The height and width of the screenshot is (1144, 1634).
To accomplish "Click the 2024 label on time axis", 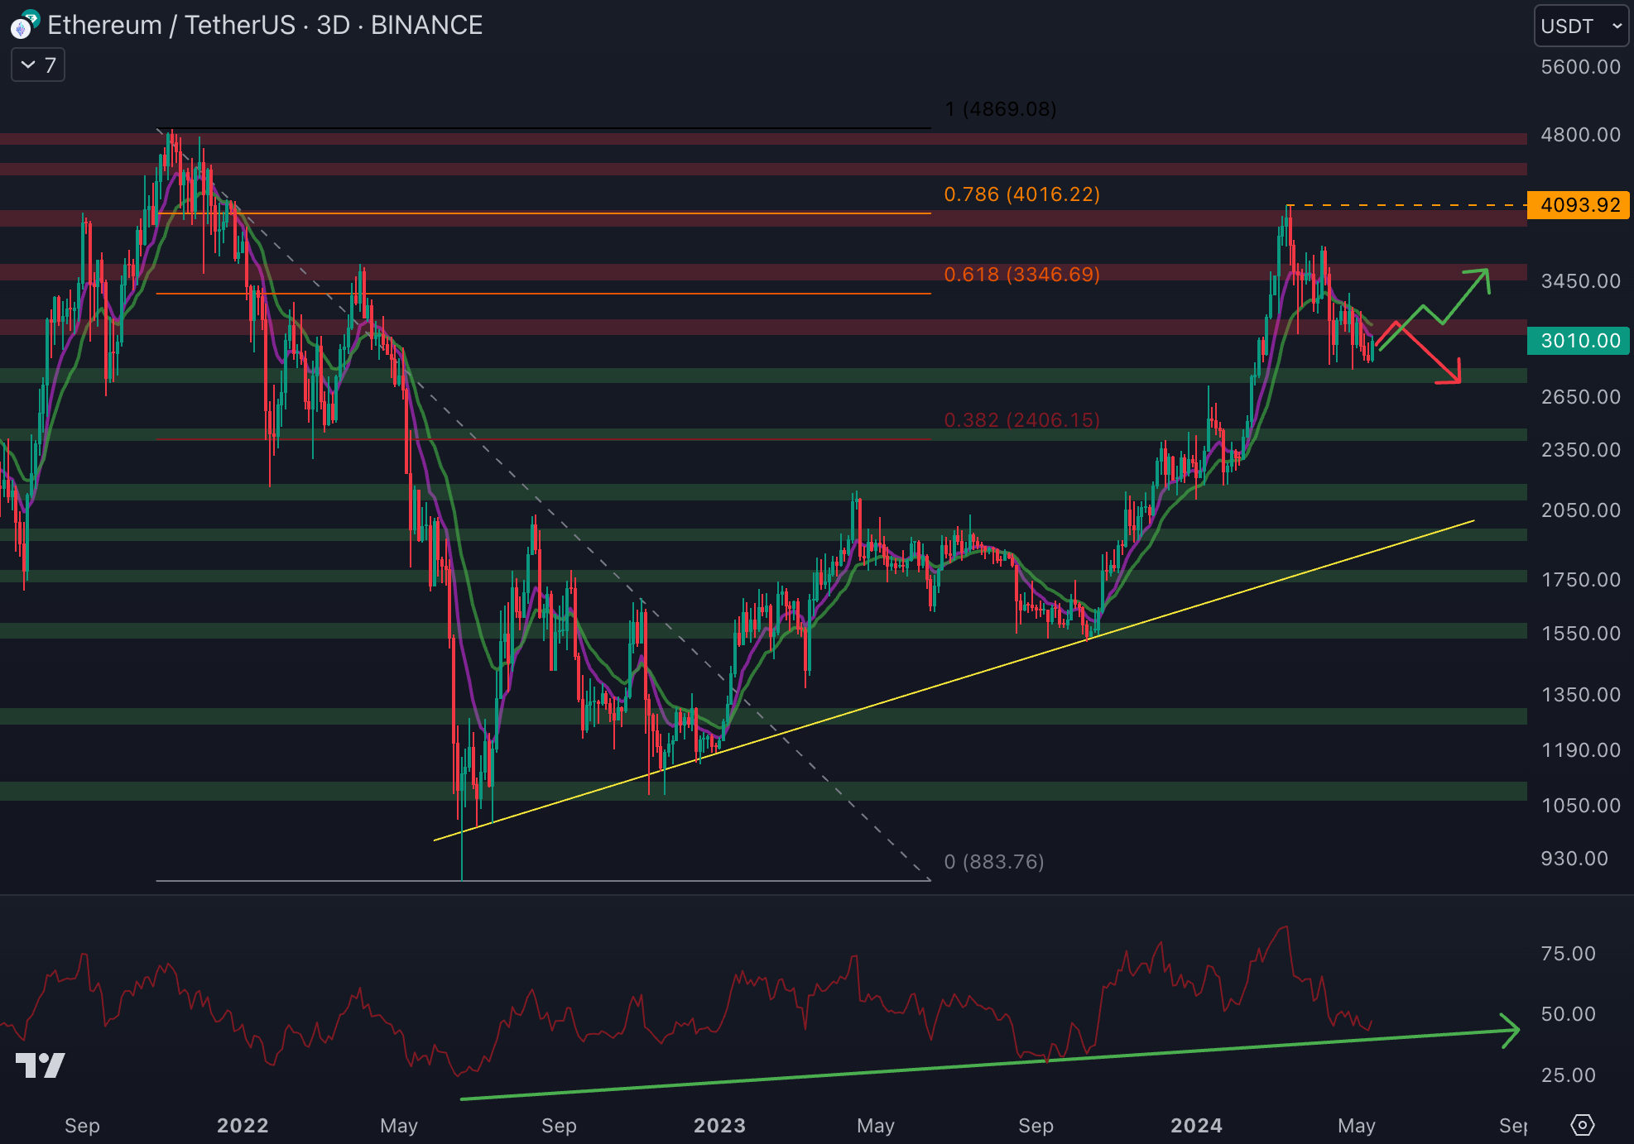I will (x=1196, y=1125).
